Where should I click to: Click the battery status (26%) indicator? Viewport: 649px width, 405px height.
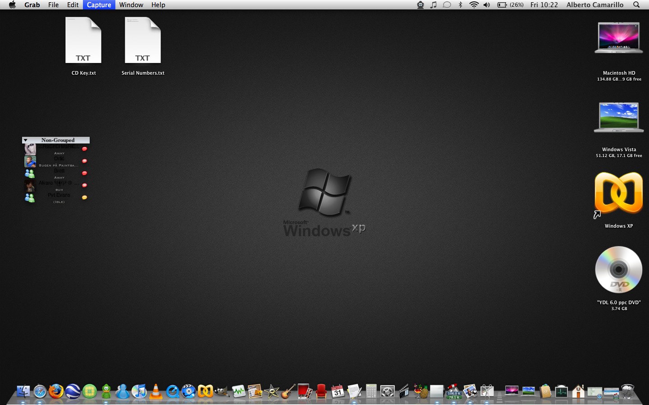(x=510, y=5)
